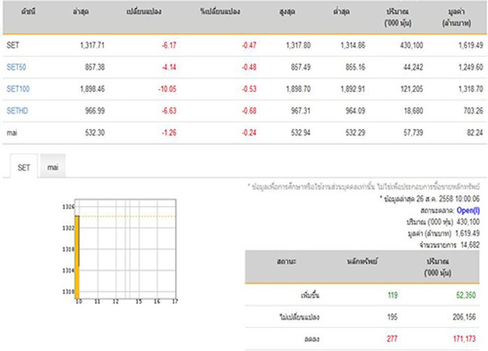Select SET100 high value 1,898.70
The width and height of the screenshot is (488, 351).
pyautogui.click(x=298, y=89)
